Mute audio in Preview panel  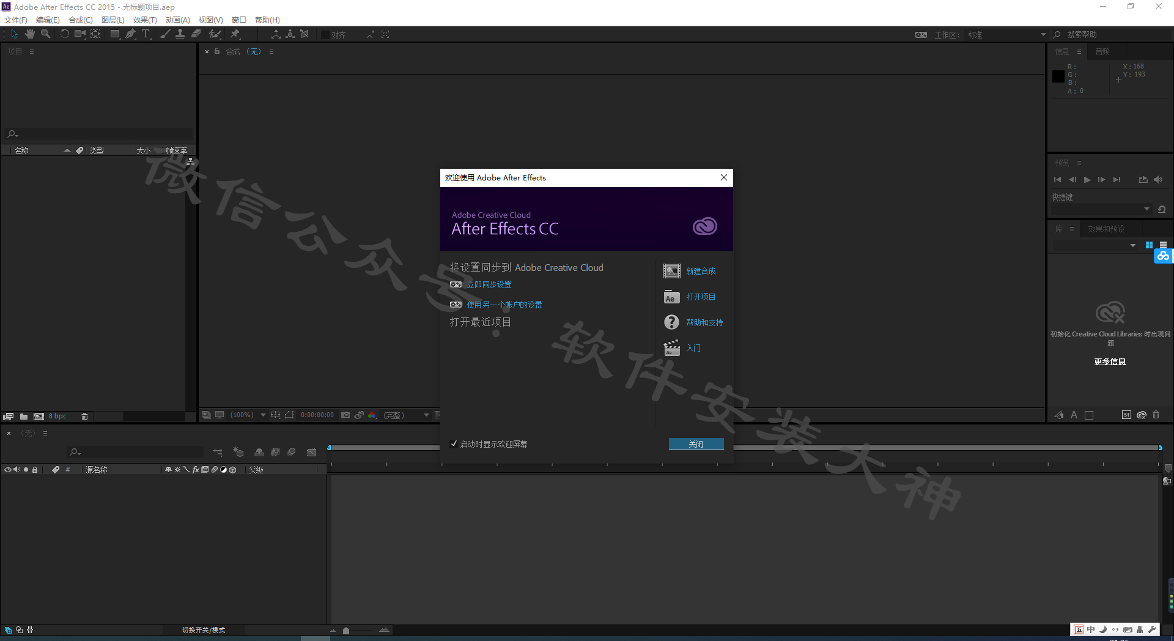click(1158, 180)
